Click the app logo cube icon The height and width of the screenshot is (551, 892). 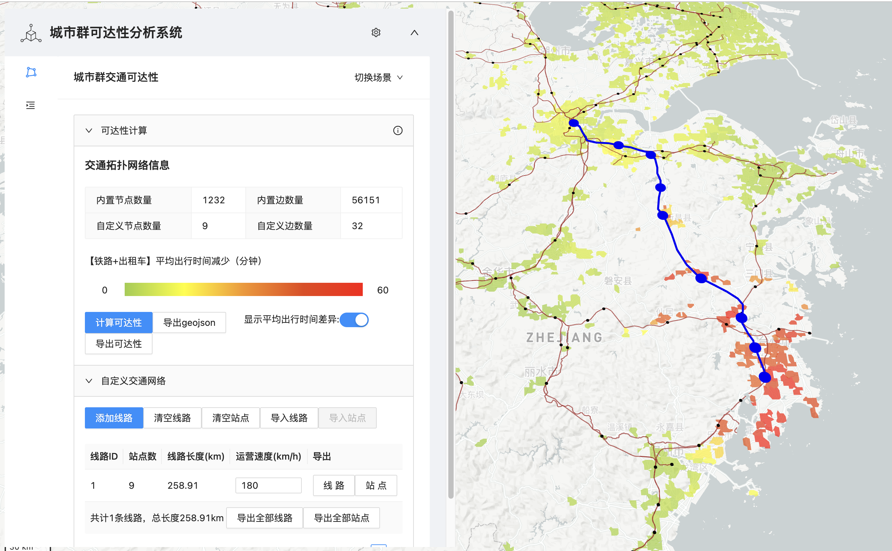point(31,33)
